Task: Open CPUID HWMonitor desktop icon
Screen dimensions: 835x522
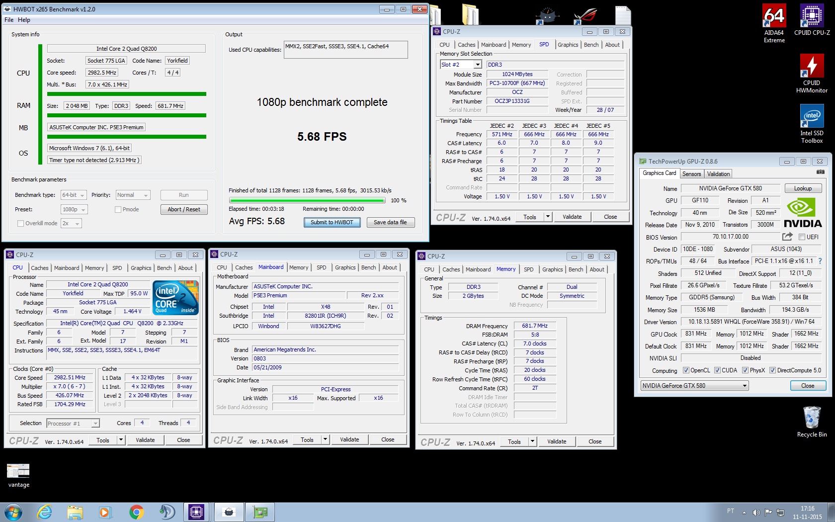Action: 812,73
